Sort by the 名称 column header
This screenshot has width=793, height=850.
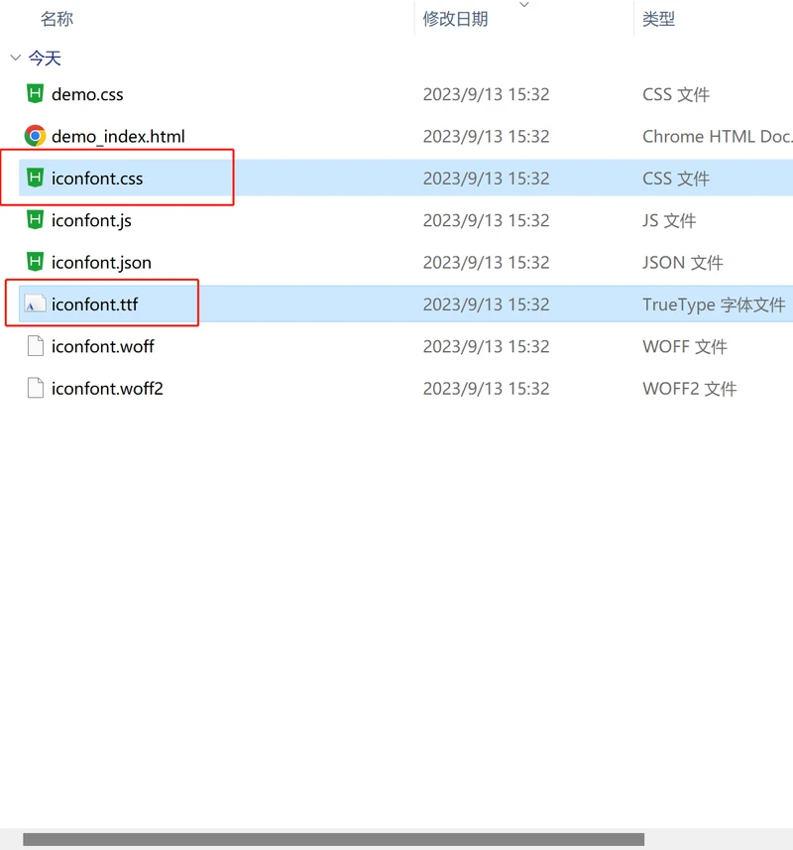[x=57, y=19]
